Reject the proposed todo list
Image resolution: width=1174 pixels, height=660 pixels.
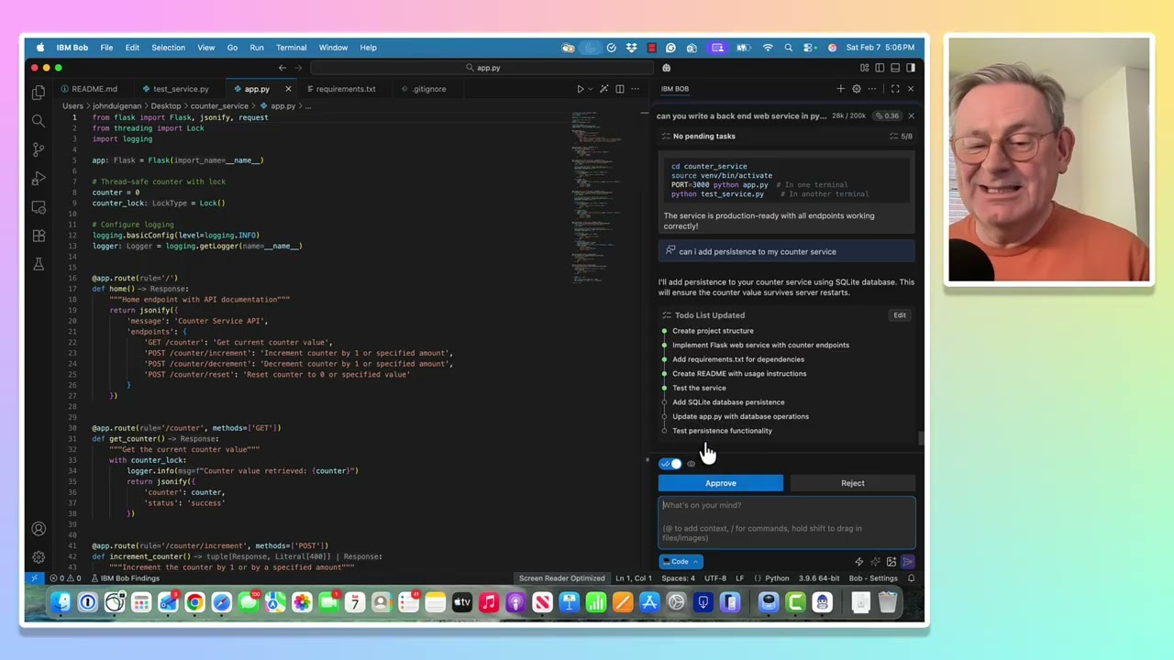pos(853,483)
